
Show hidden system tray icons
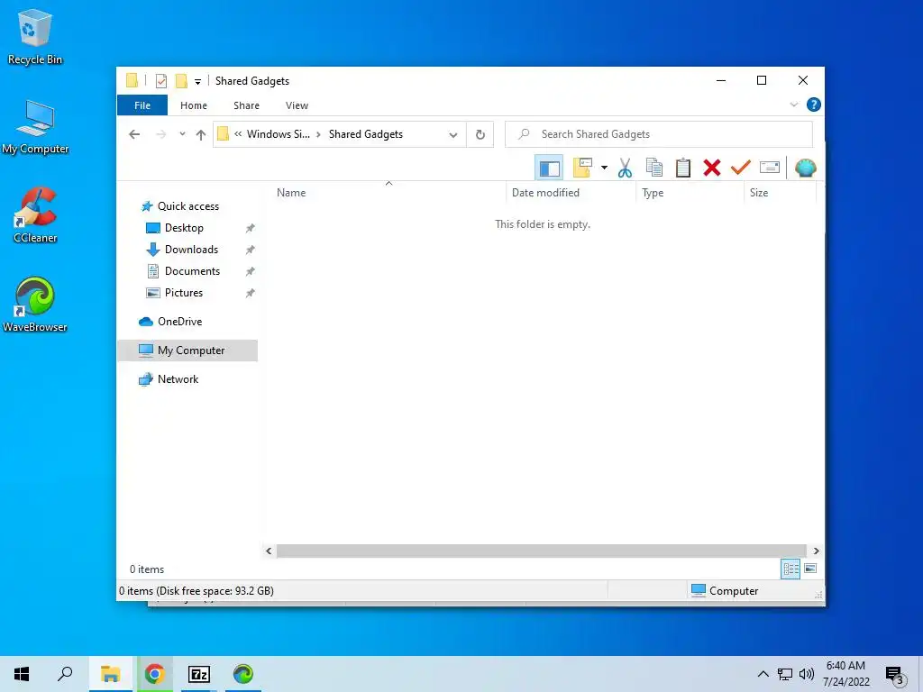763,674
